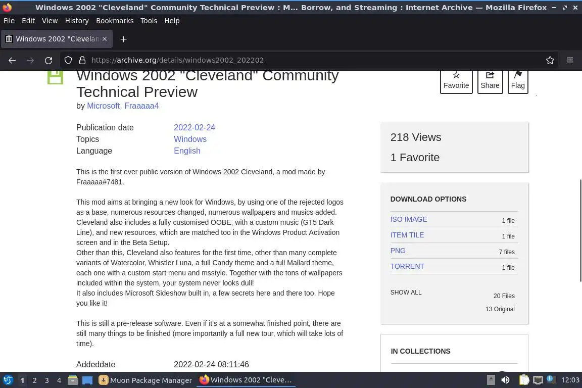Switch to virtual desktop 2
This screenshot has width=582, height=388.
click(34, 380)
